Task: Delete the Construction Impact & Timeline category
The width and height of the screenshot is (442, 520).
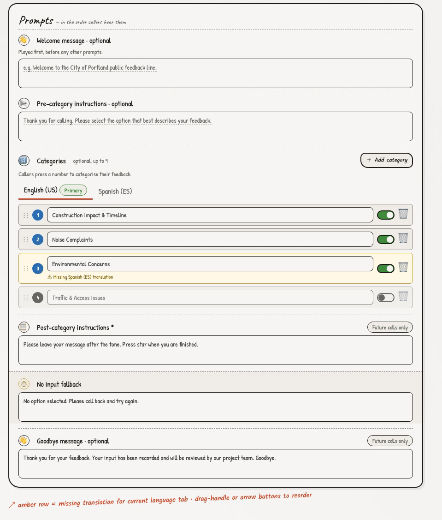Action: point(403,214)
